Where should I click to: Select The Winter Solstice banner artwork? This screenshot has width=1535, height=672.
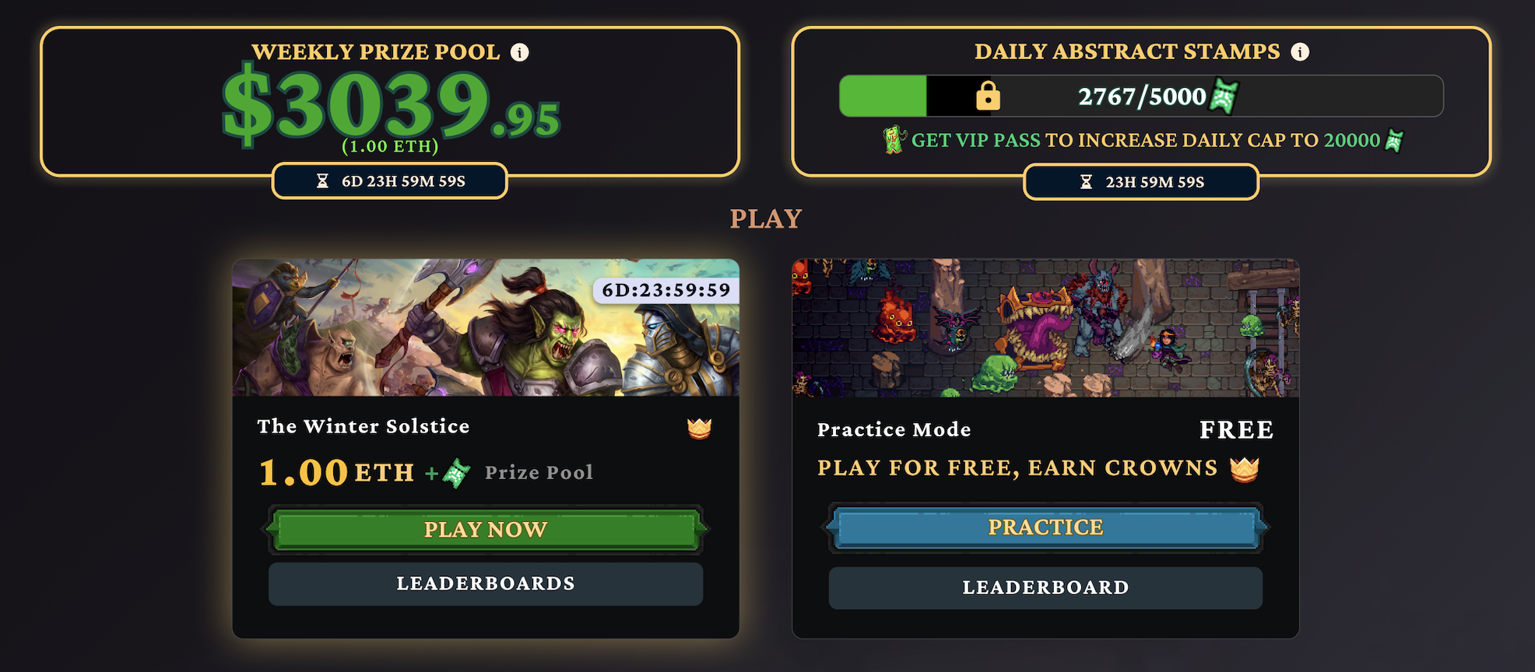486,327
